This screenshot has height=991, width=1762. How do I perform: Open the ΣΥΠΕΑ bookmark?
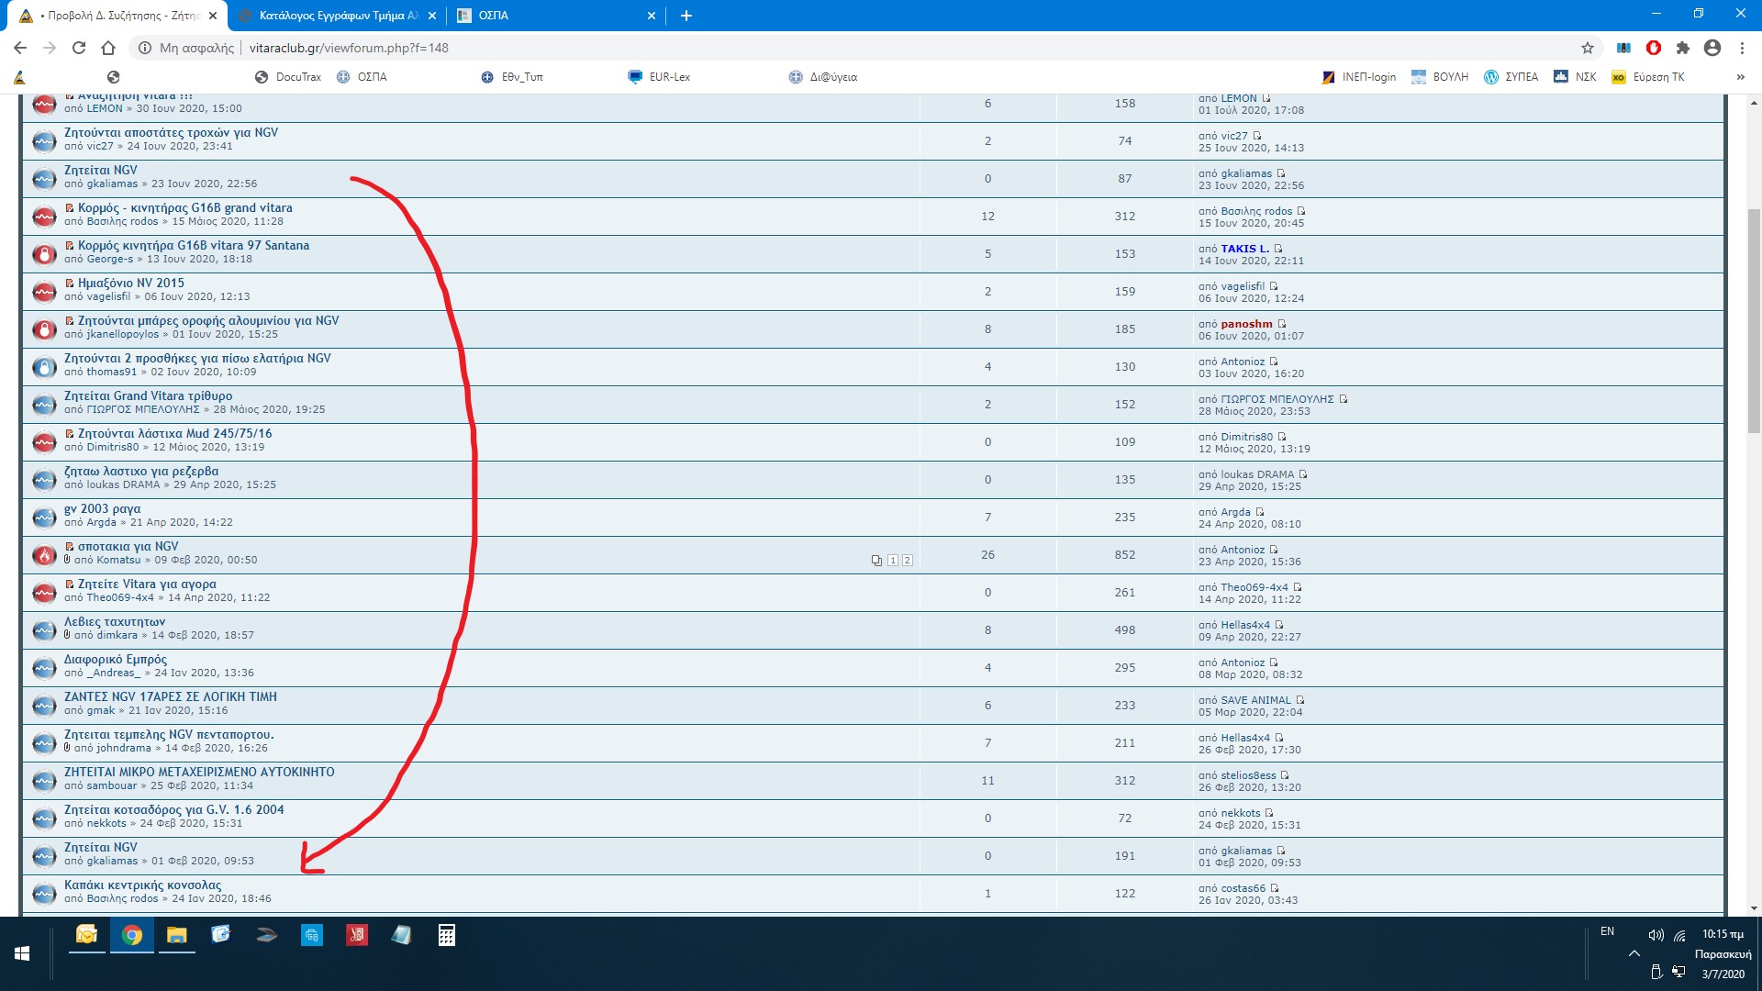pos(1511,77)
